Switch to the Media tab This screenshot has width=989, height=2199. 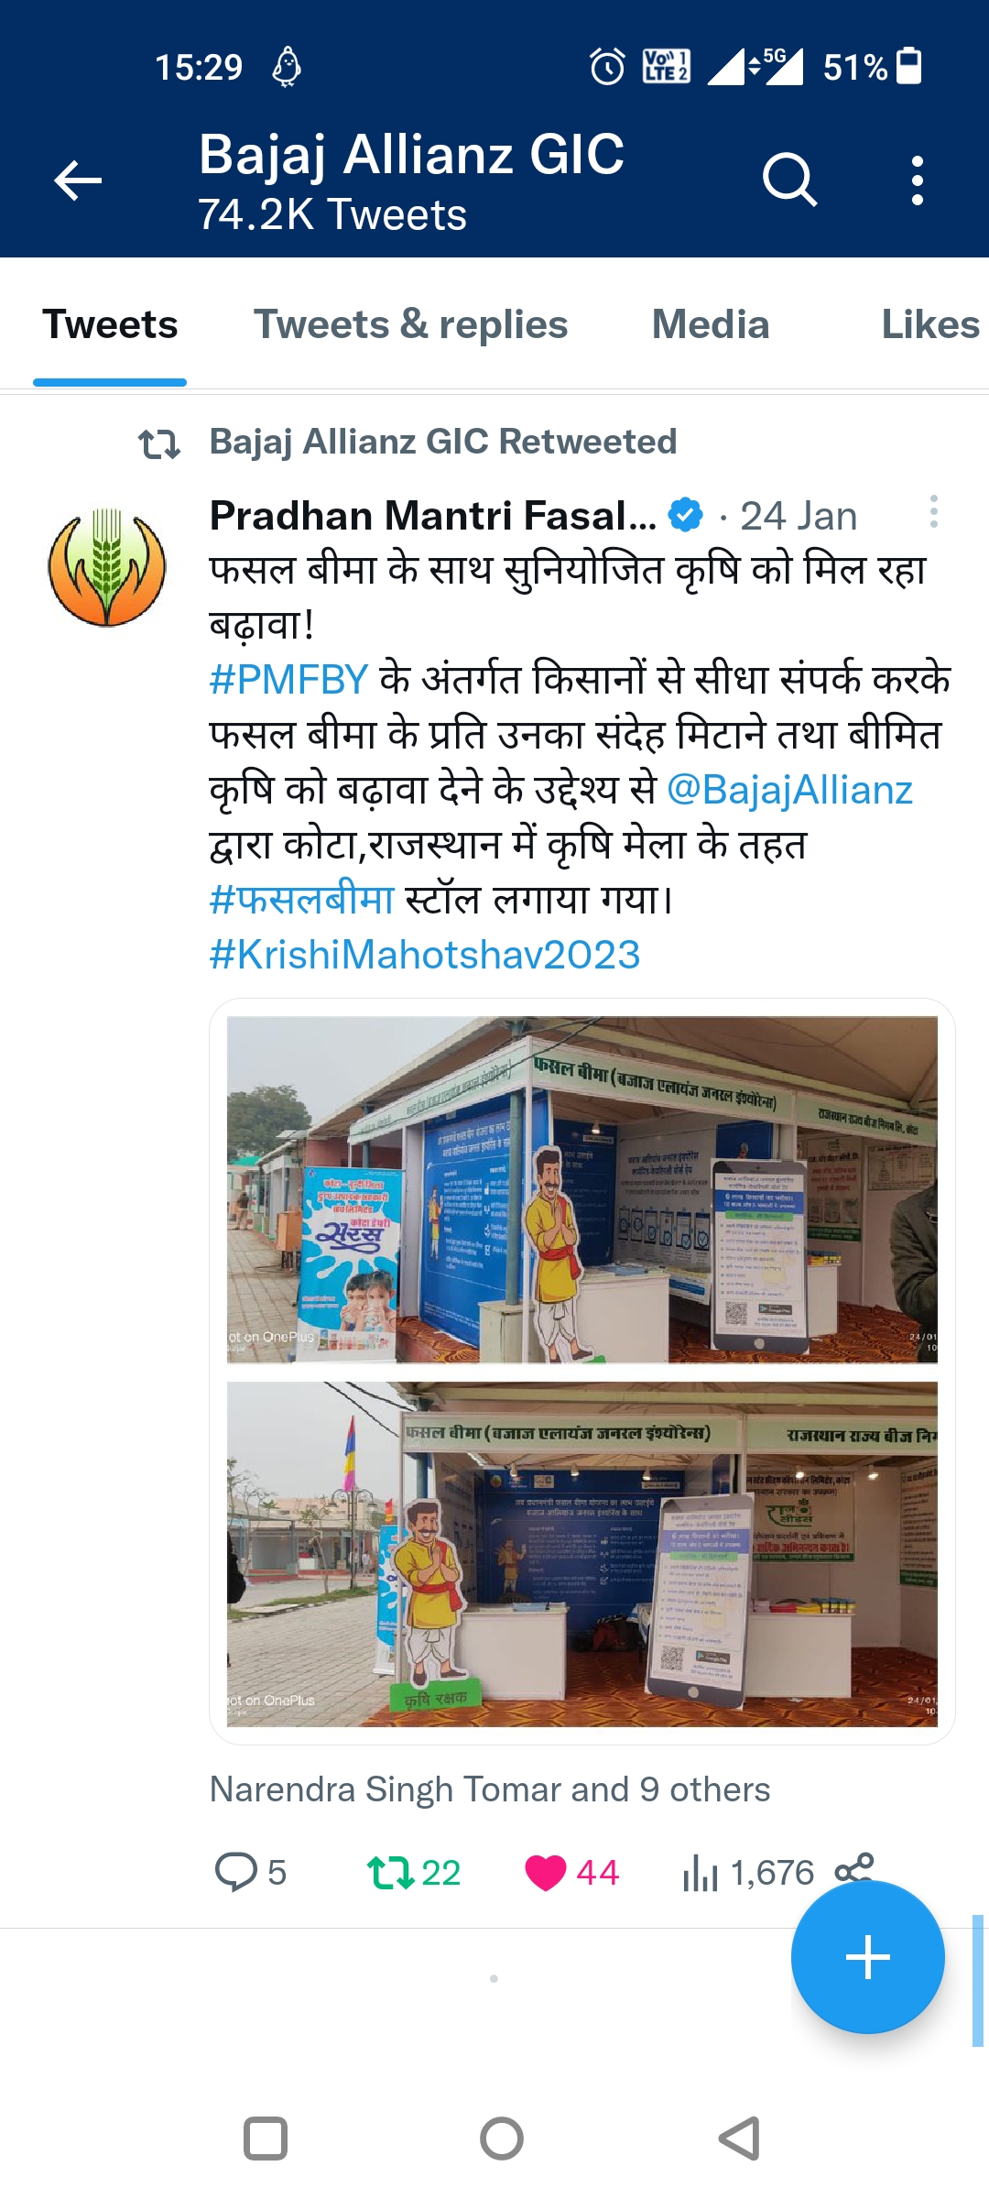tap(711, 324)
